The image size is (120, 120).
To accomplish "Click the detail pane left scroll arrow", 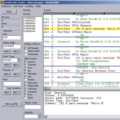I will (45, 116).
